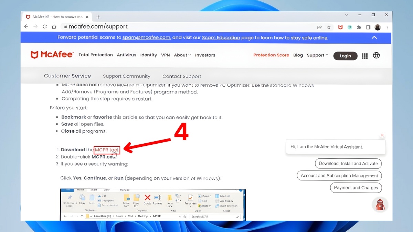Viewport: 413px width, 232px height.
Task: Open the Chrome three-dot menu
Action: coord(387,27)
